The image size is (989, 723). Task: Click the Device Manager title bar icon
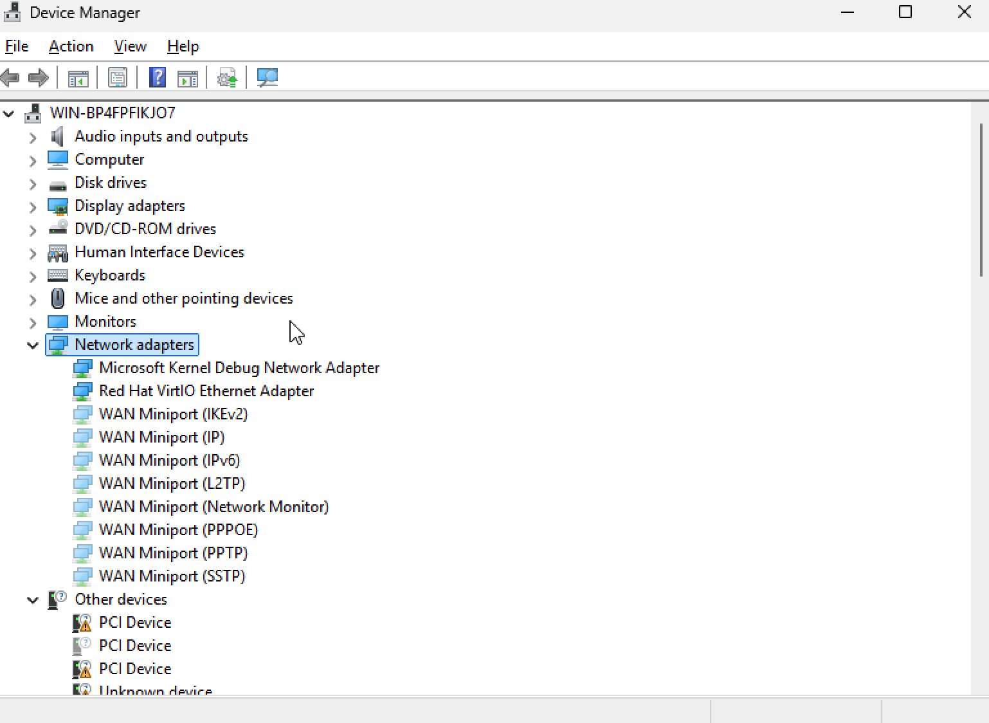point(12,12)
